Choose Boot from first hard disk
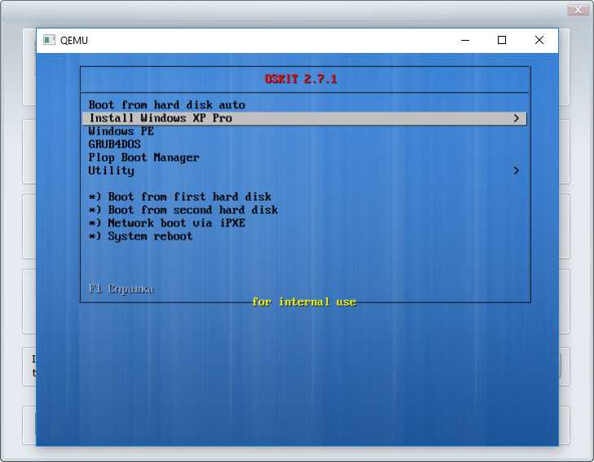The height and width of the screenshot is (462, 594). (179, 197)
